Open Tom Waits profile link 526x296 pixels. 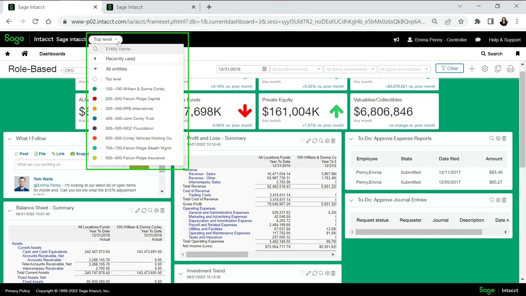(43, 179)
